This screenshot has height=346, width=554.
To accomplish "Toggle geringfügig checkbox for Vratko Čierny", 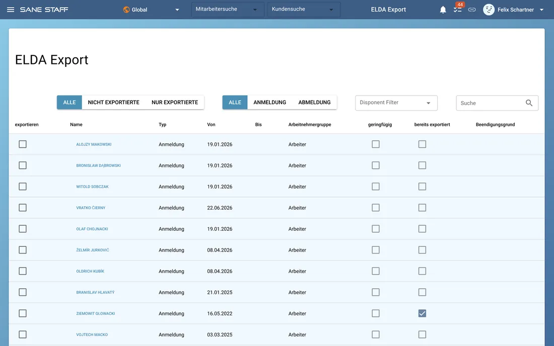I will pos(376,208).
